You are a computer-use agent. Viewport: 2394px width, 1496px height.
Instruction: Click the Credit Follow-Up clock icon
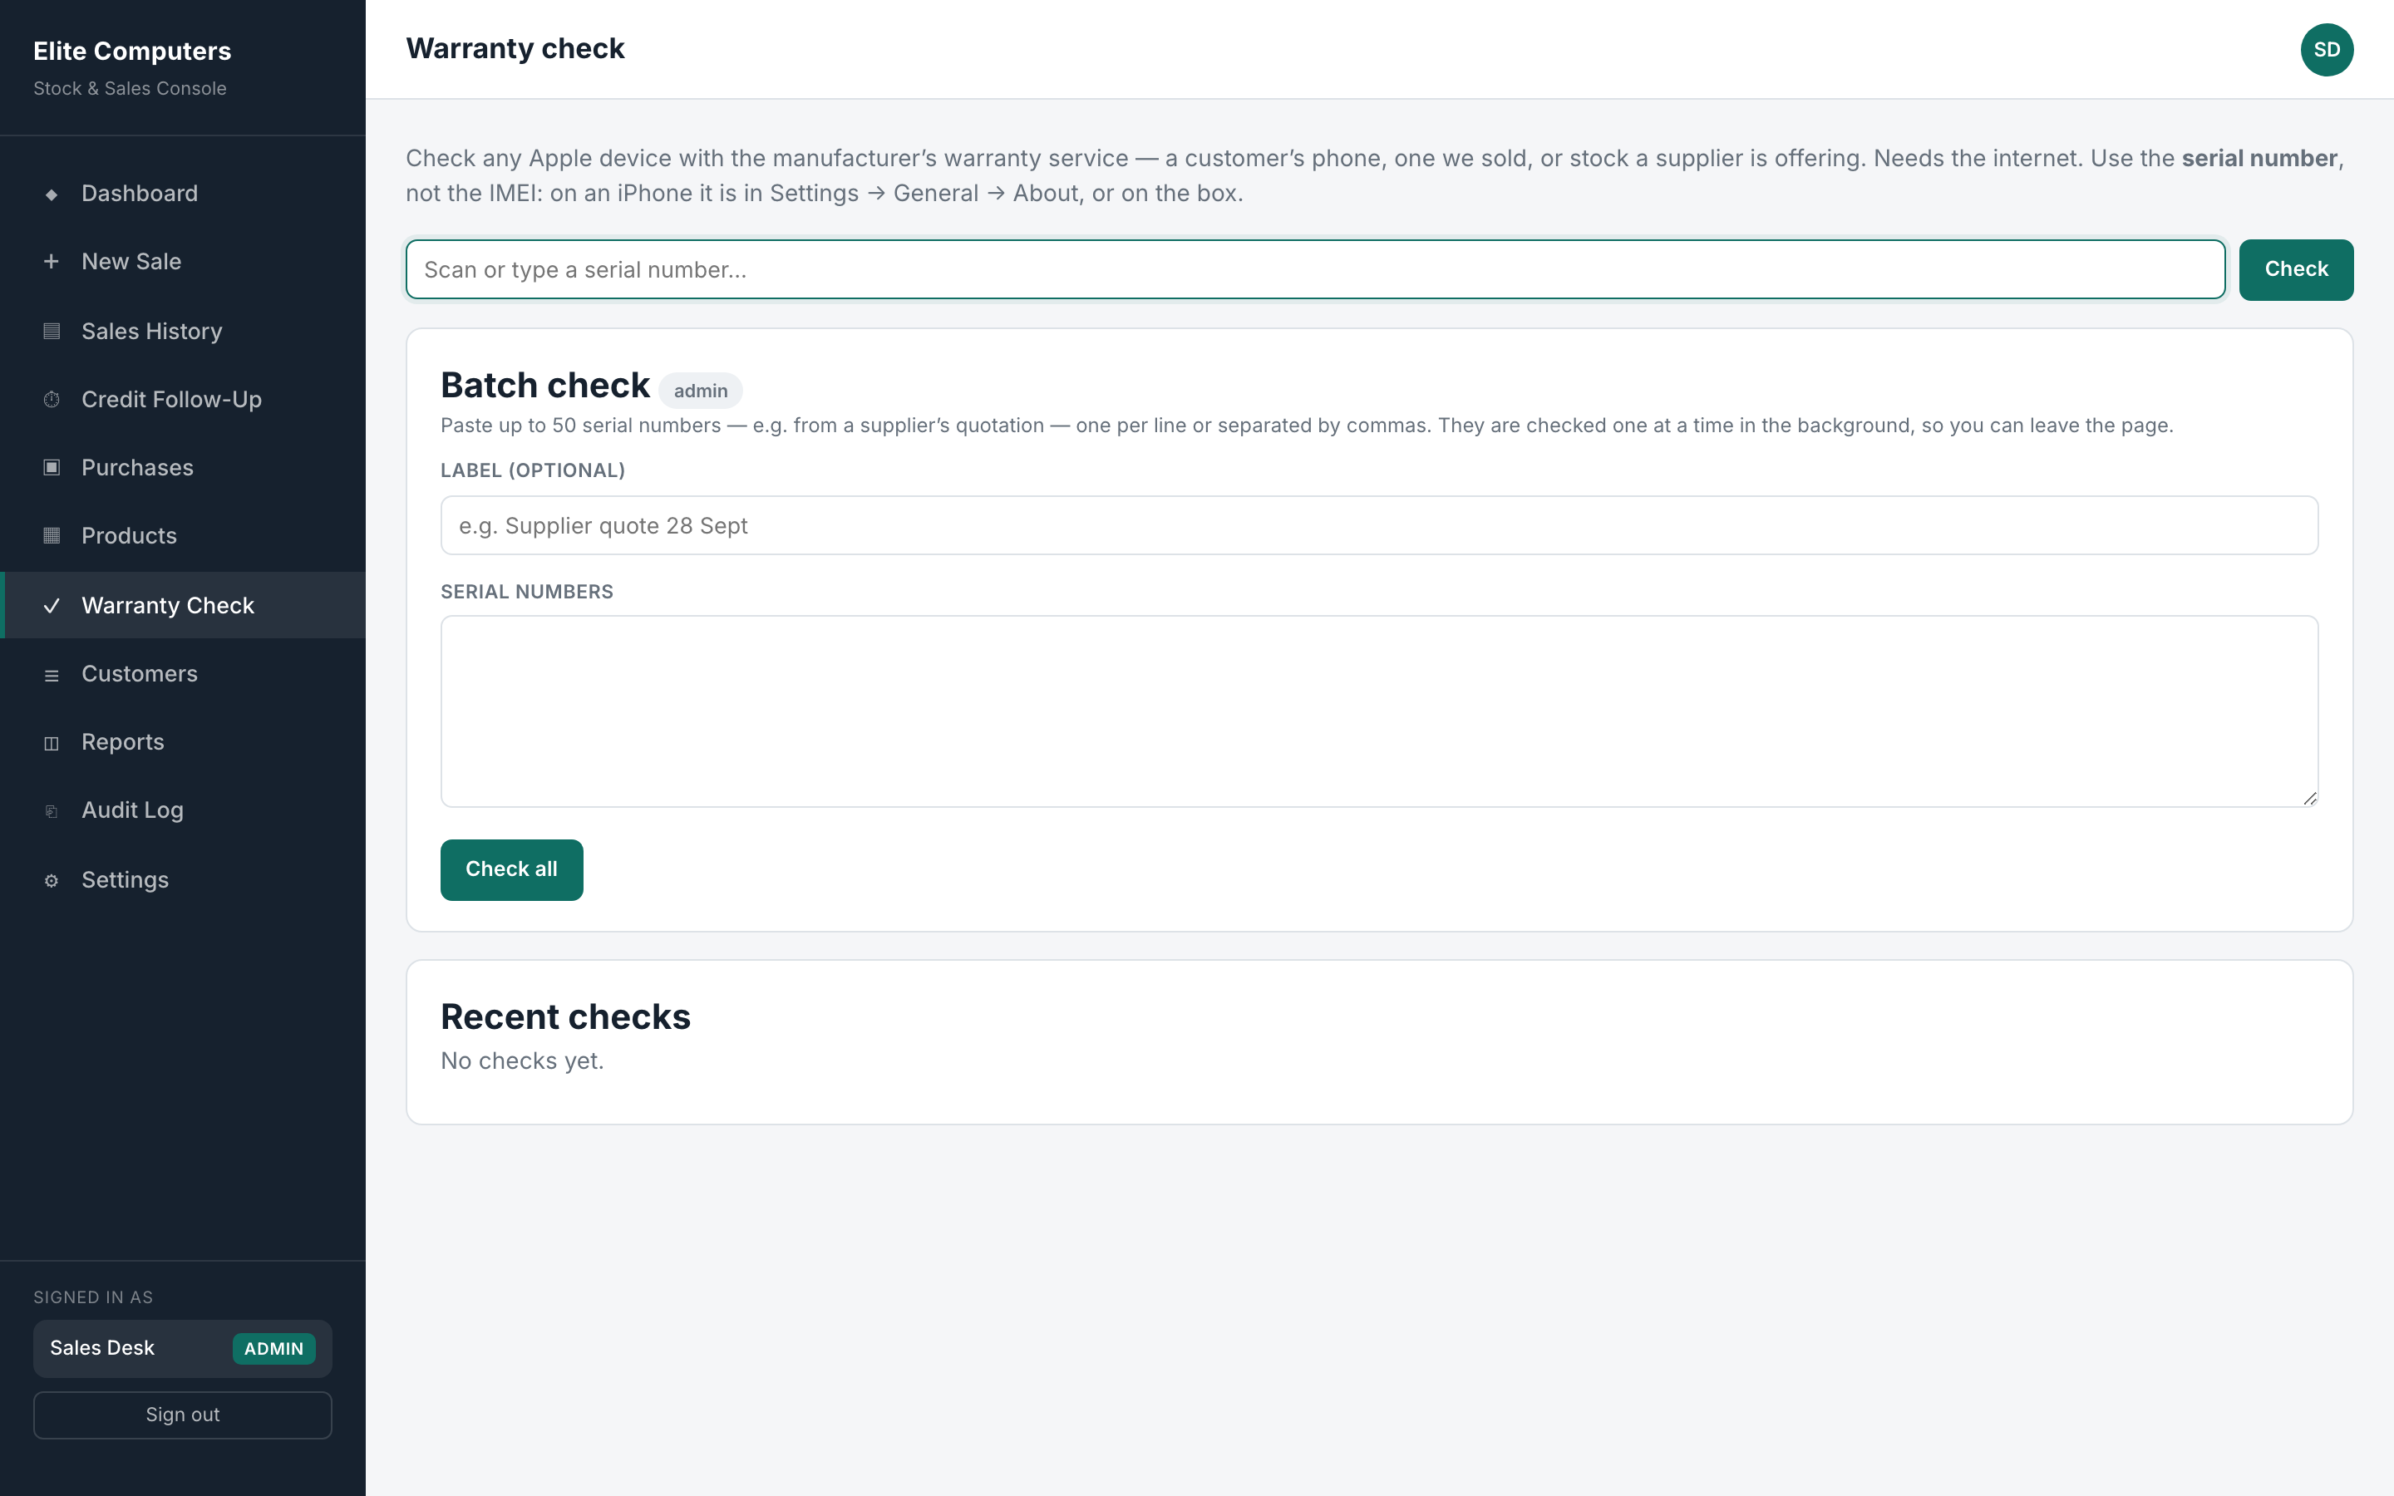pos(52,400)
